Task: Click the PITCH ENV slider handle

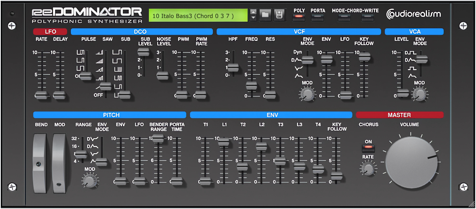Action: pos(121,181)
